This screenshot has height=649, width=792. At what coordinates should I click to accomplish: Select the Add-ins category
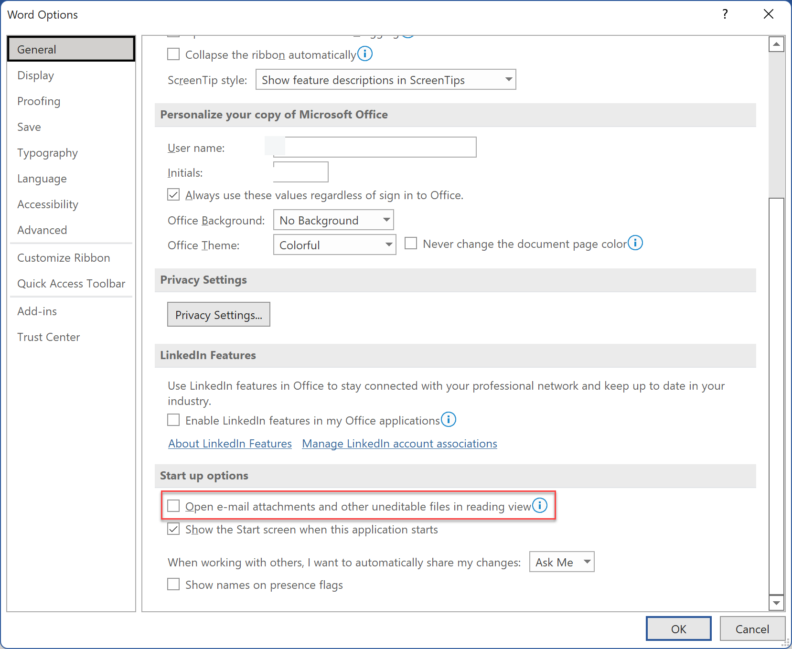pos(71,311)
